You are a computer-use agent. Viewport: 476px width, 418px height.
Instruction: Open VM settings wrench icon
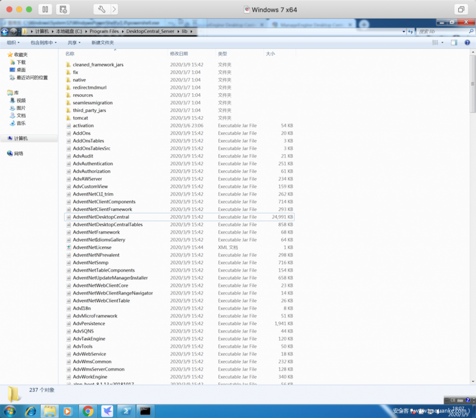coord(102,10)
